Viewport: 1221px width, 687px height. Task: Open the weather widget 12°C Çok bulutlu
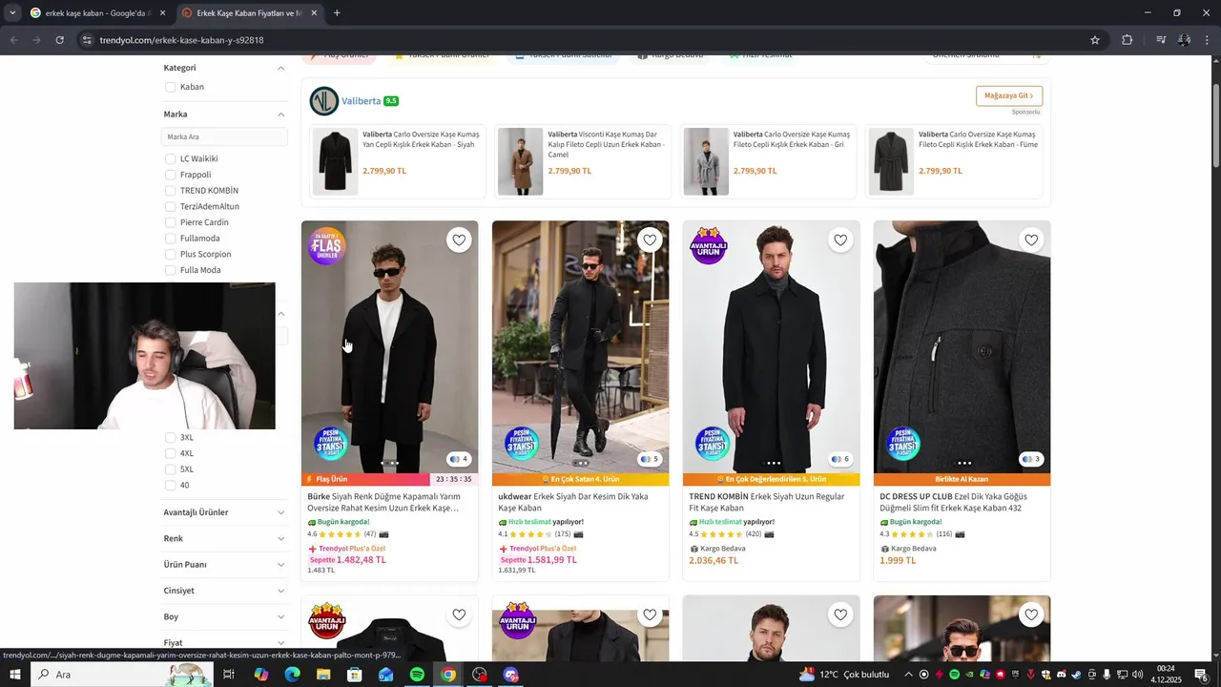pos(844,675)
